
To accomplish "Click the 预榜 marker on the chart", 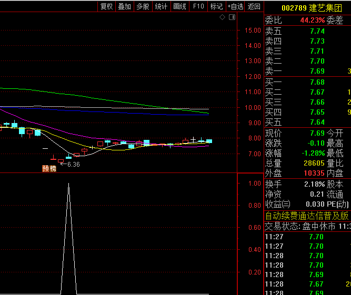I will click(49, 169).
